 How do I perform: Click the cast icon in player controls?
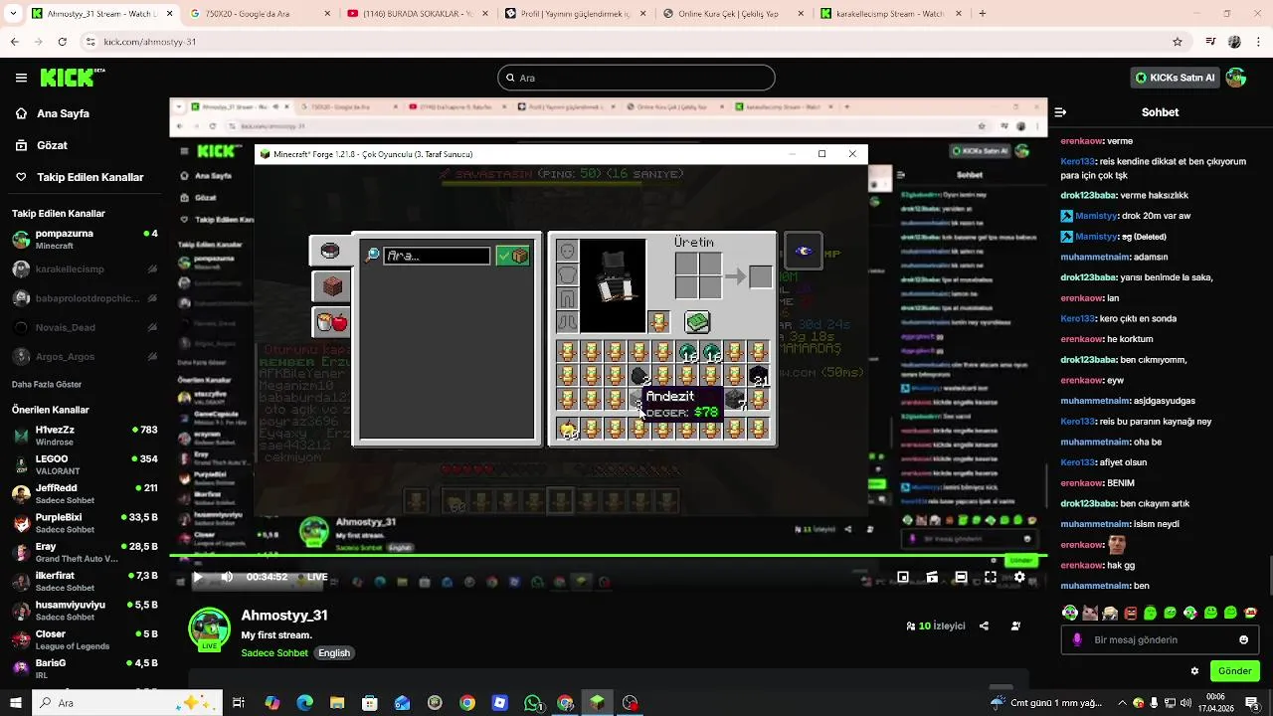(x=932, y=577)
